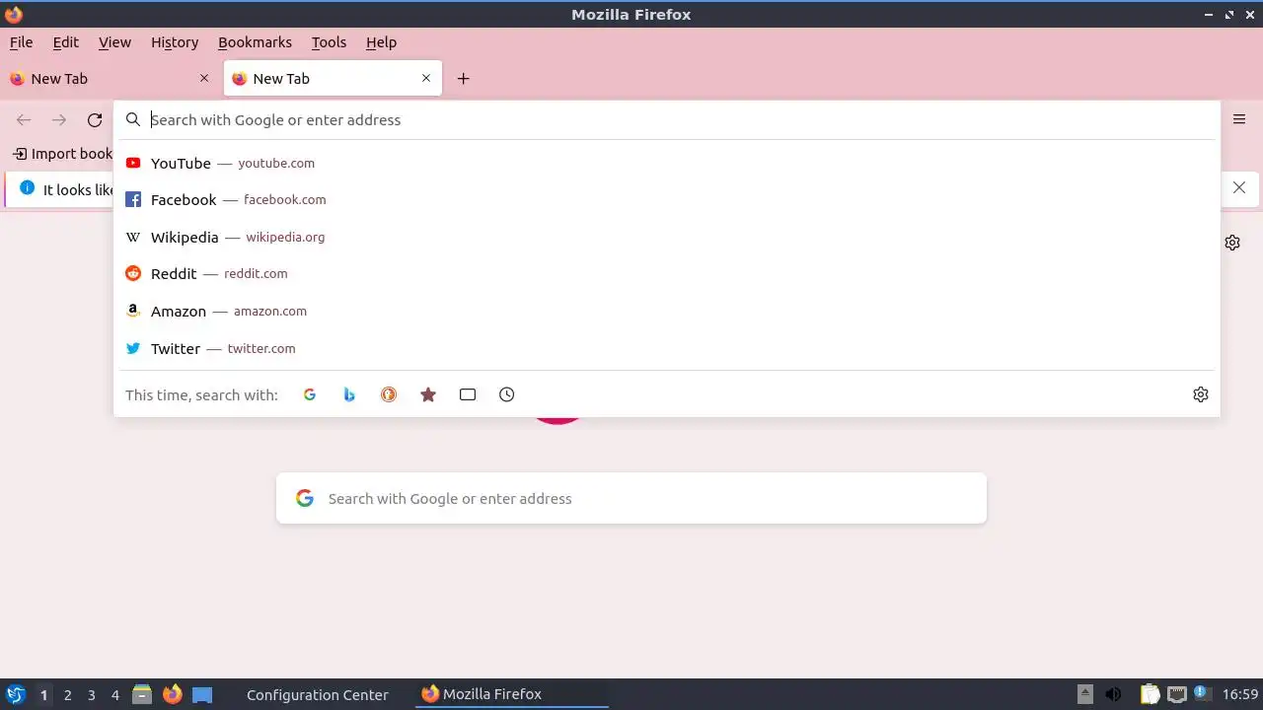Open search settings gear in dropdown
The width and height of the screenshot is (1263, 710).
point(1201,394)
